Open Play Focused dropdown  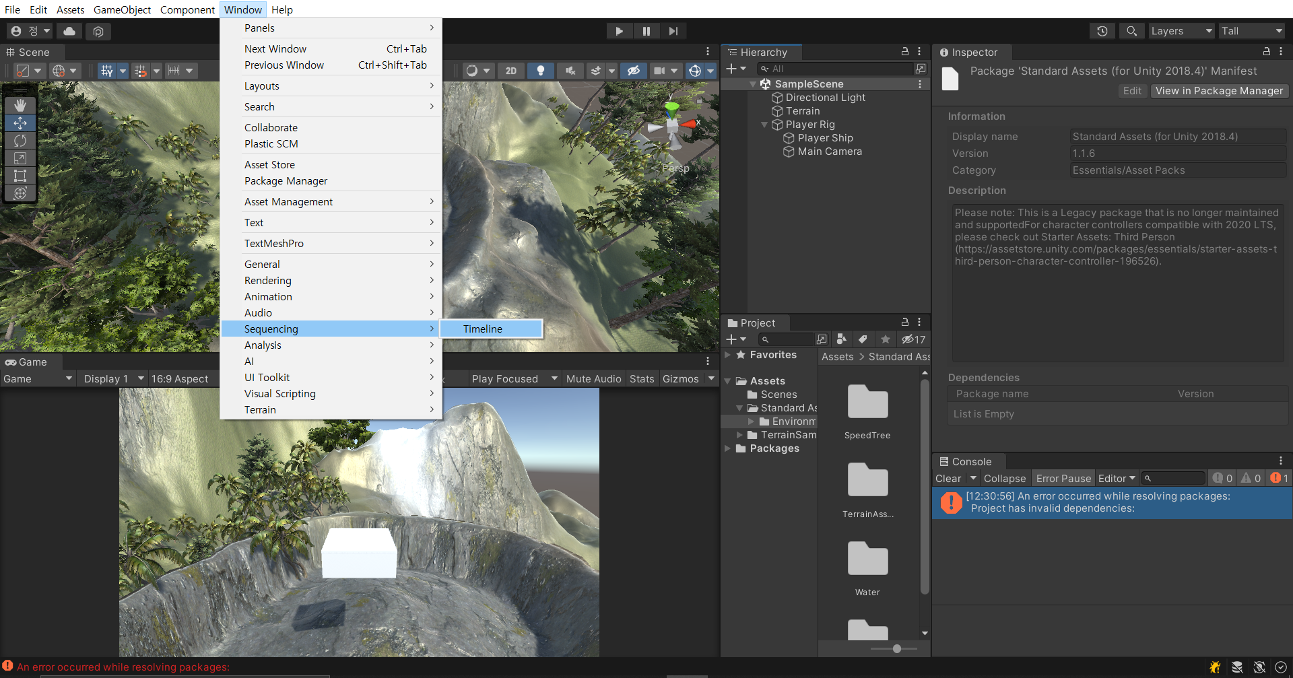pos(515,378)
